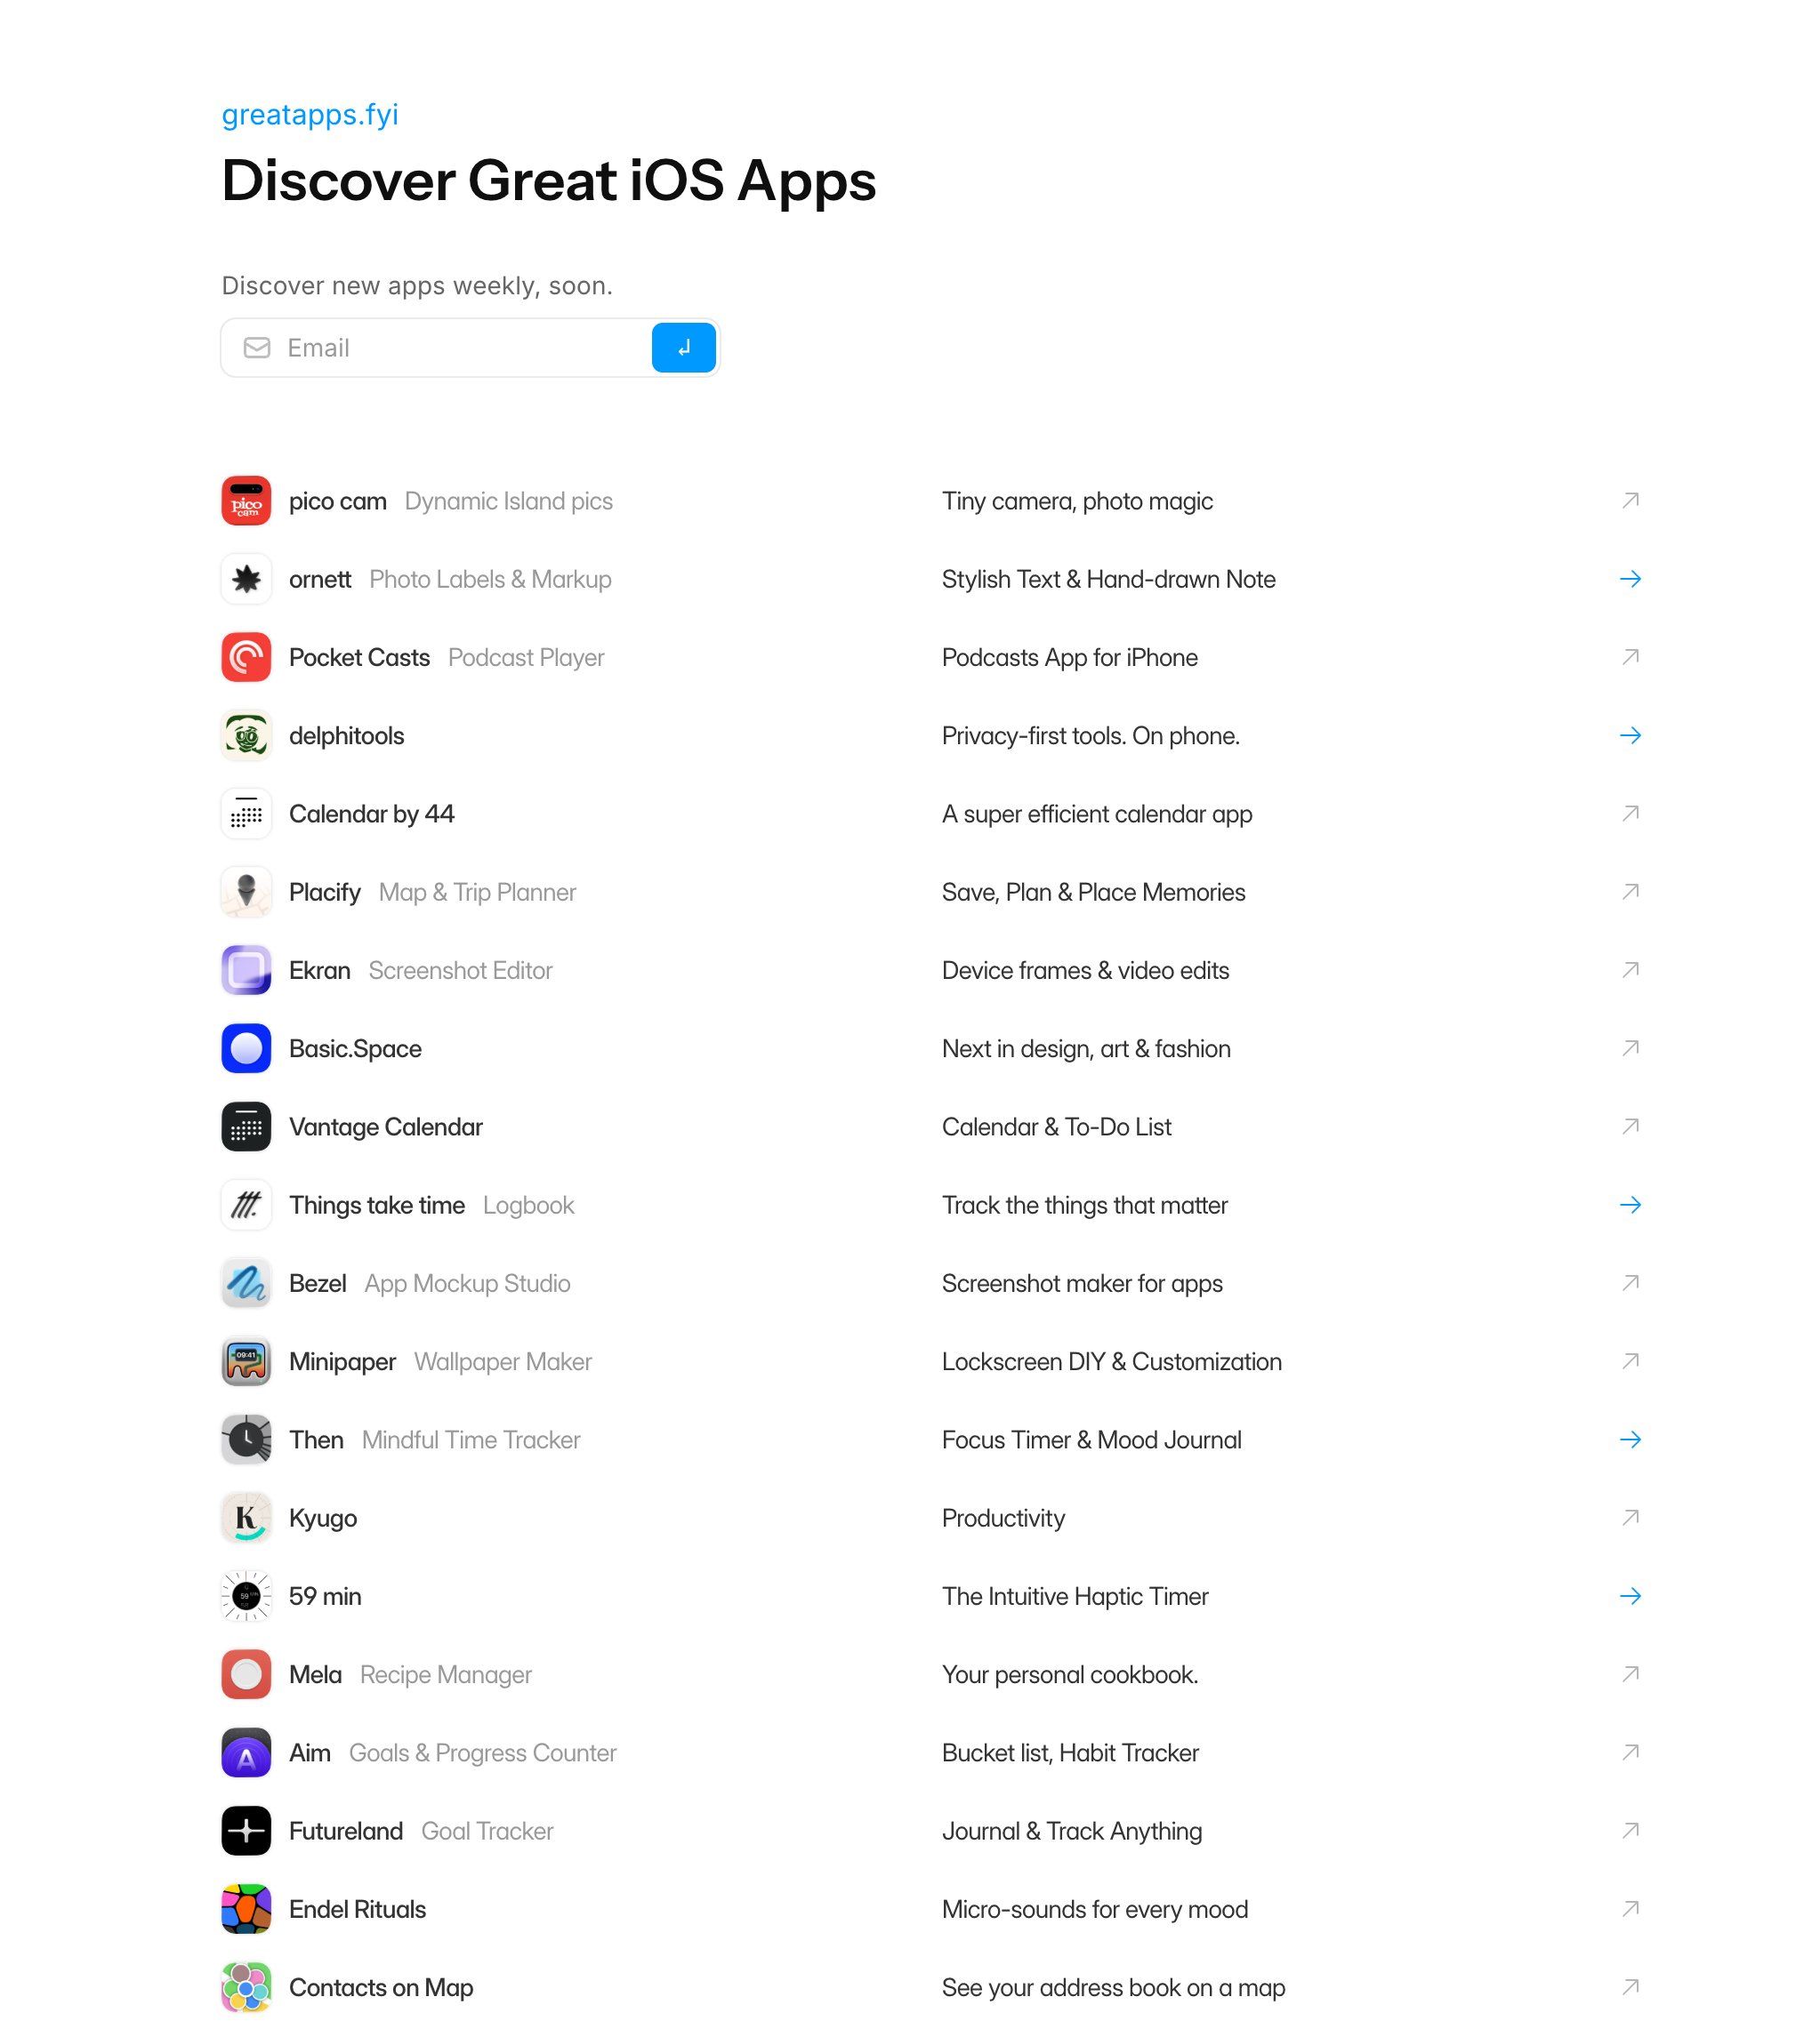Open the Basic.Space blue circle icon
The image size is (1820, 2029).
[x=246, y=1048]
